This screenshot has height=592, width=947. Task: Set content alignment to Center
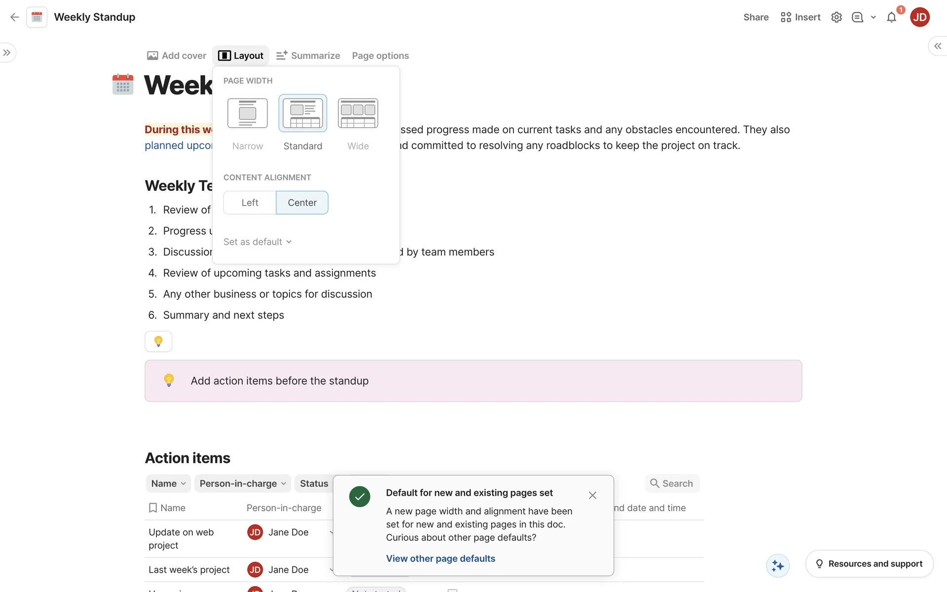click(302, 203)
